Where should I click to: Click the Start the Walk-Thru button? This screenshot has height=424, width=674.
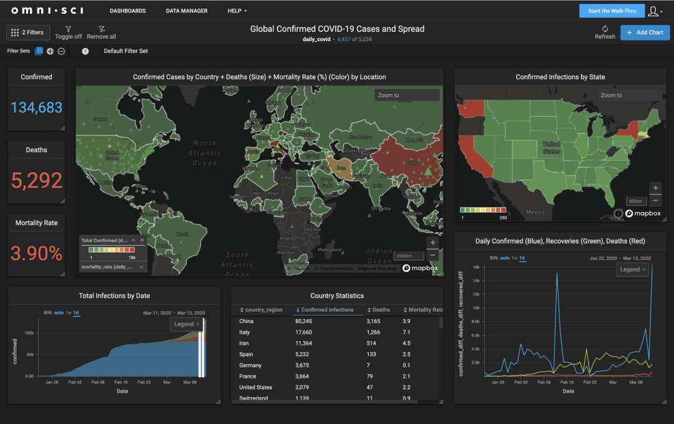click(612, 11)
